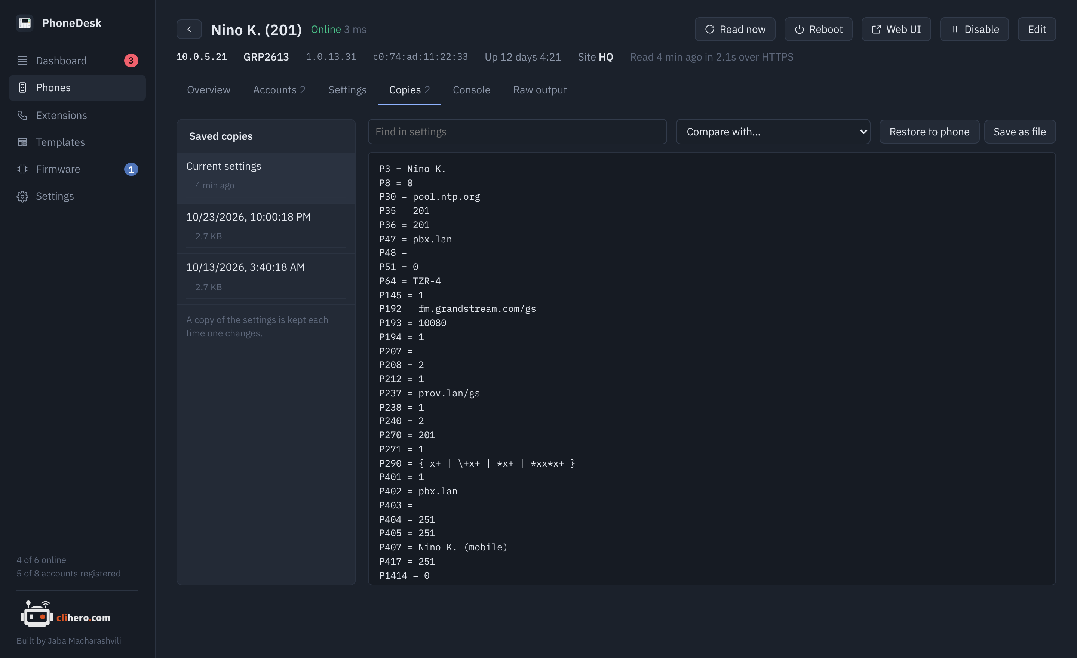The image size is (1077, 658).
Task: Click Save as file
Action: tap(1019, 132)
